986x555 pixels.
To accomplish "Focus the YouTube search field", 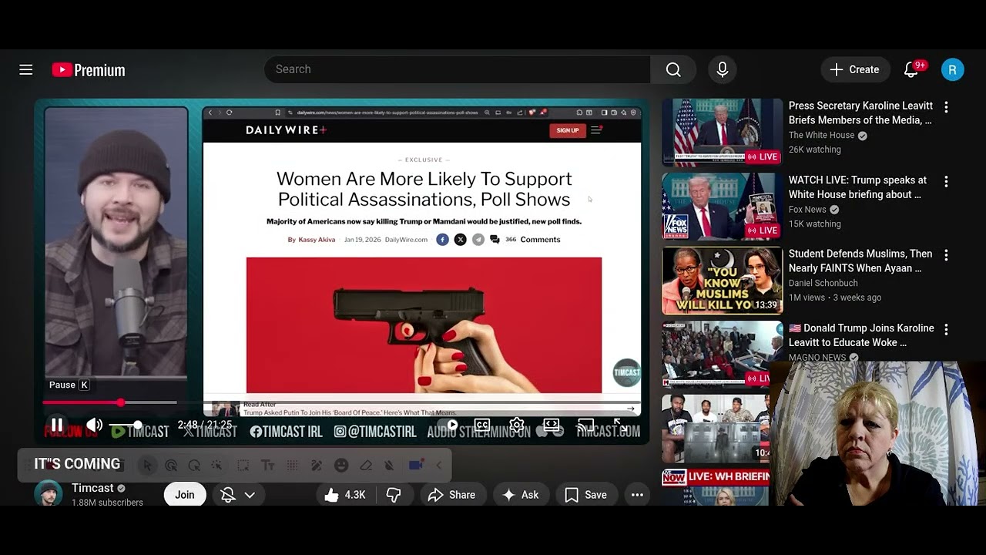I will 457,69.
